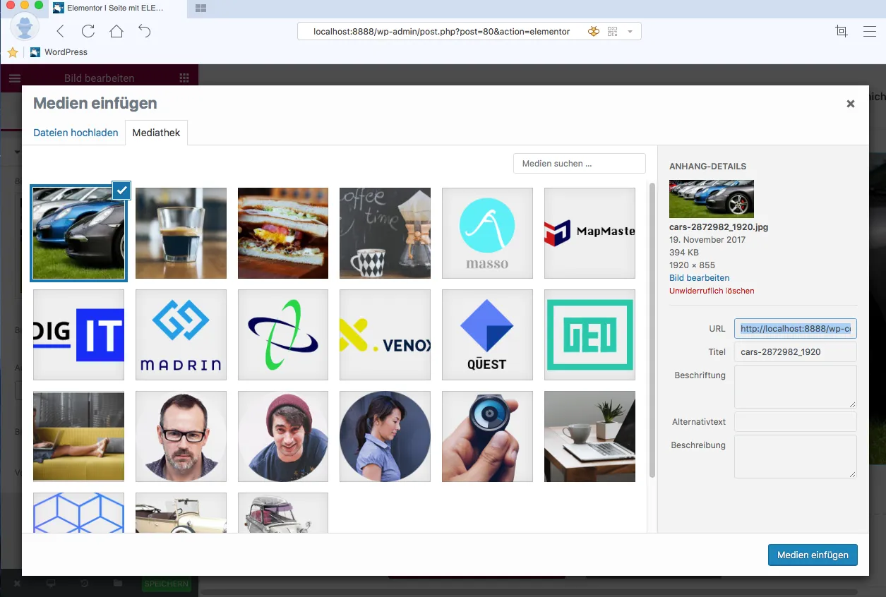Click the bookmarks star icon

[x=13, y=52]
